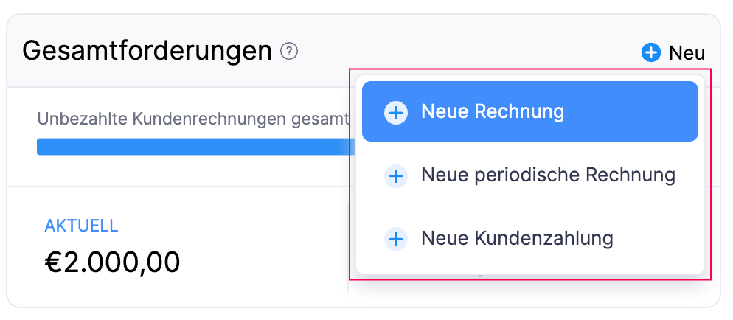Click the word Unbezahlte above the progress bar
This screenshot has width=733, height=320.
click(x=82, y=119)
